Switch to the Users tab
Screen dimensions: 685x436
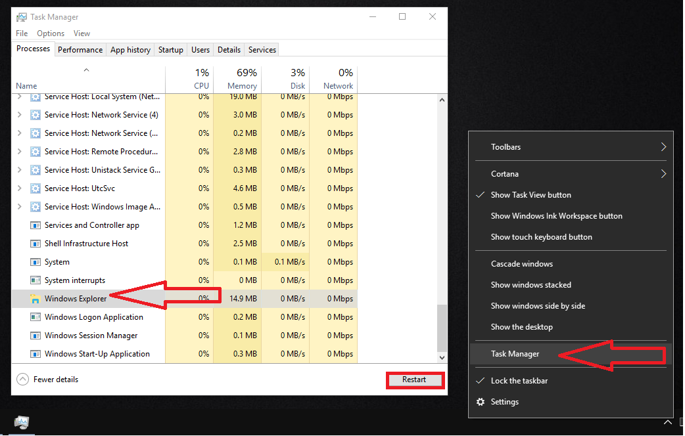200,50
